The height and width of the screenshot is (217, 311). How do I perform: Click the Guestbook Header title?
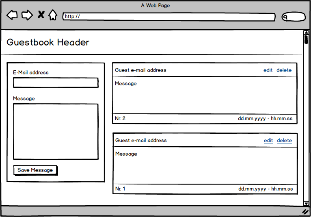48,43
